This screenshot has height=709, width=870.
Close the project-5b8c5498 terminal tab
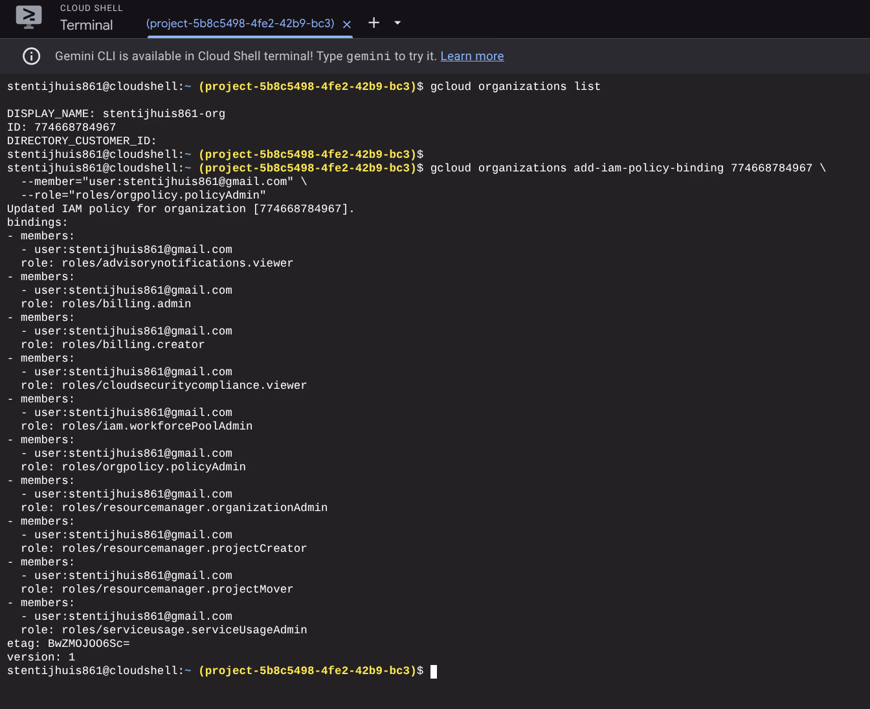(347, 25)
